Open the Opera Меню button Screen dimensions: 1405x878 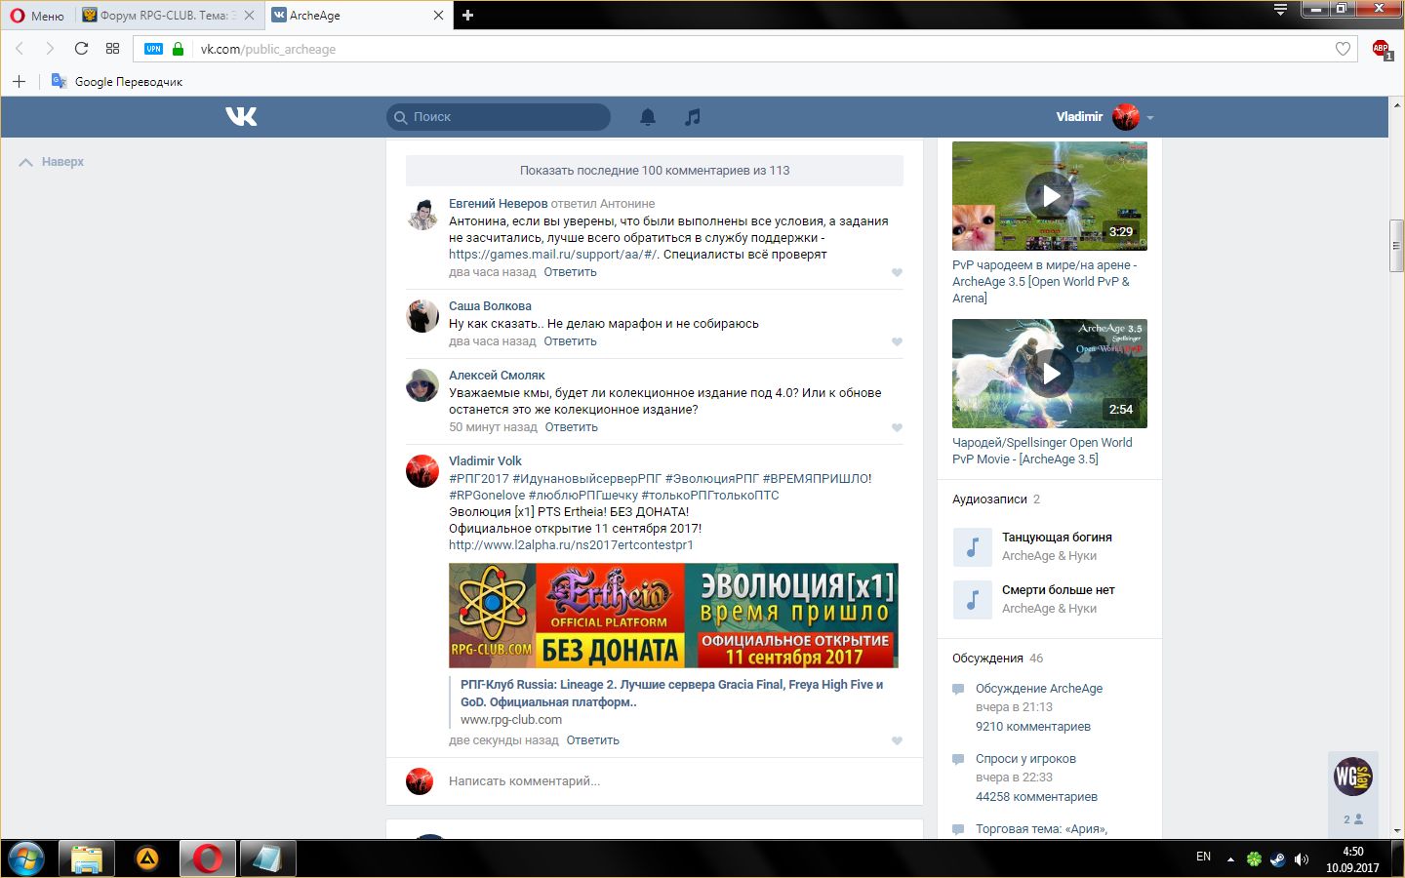[x=37, y=16]
